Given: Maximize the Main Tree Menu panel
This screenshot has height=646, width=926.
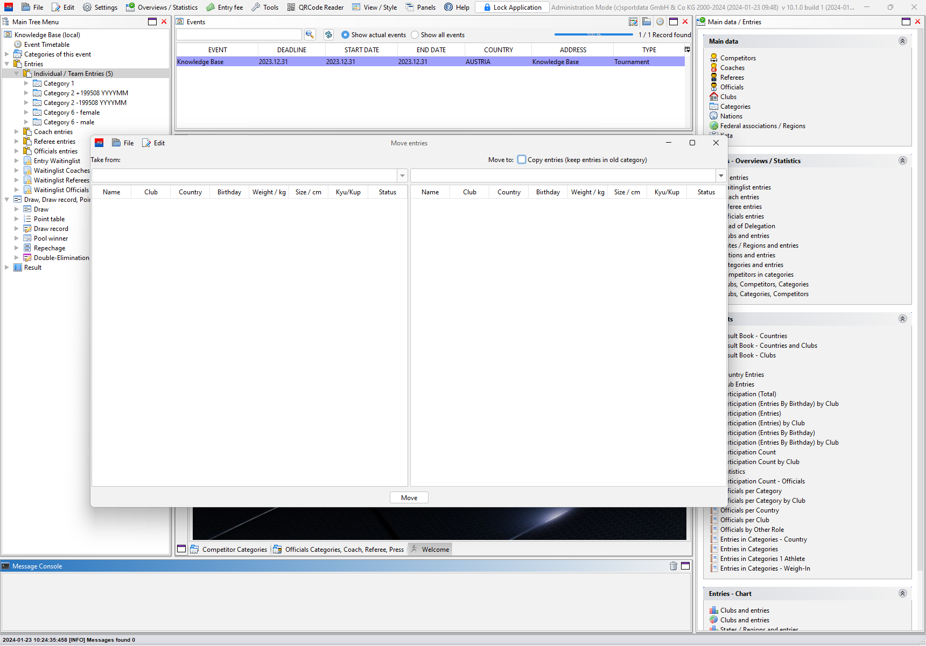Looking at the screenshot, I should coord(152,22).
